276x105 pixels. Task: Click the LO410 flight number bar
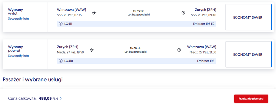tap(137, 61)
